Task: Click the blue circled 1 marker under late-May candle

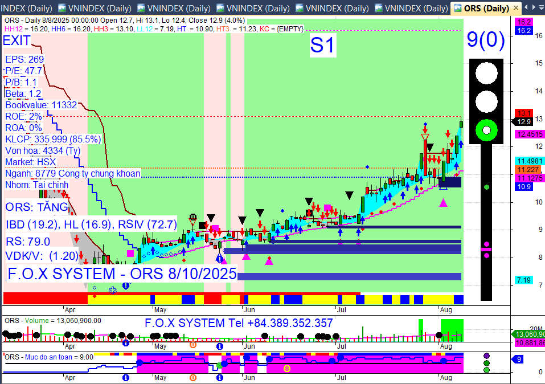Action: click(219, 259)
